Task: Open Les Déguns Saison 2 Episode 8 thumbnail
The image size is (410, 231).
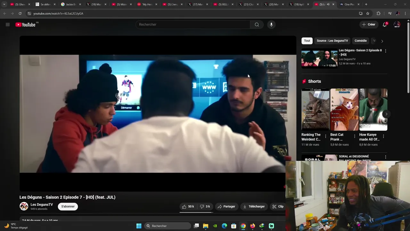Action: coord(319,58)
